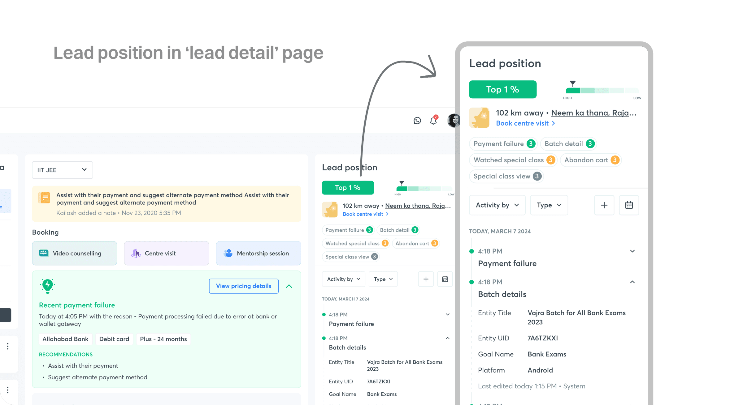Click View pricing details button
The height and width of the screenshot is (405, 743).
pos(244,286)
